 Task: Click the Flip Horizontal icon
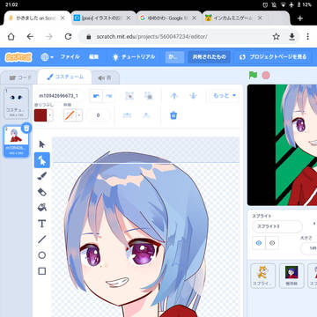pos(127,115)
